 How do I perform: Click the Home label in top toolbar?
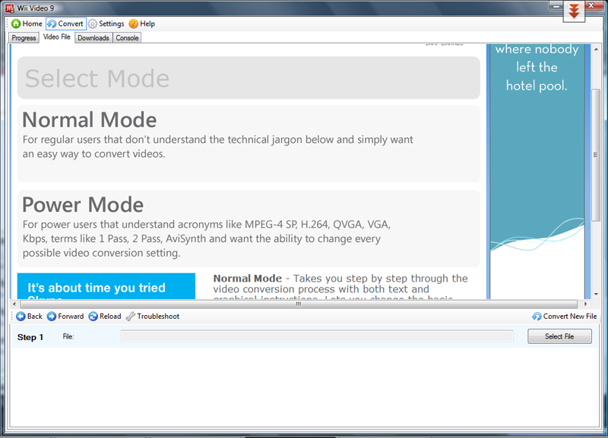(32, 24)
